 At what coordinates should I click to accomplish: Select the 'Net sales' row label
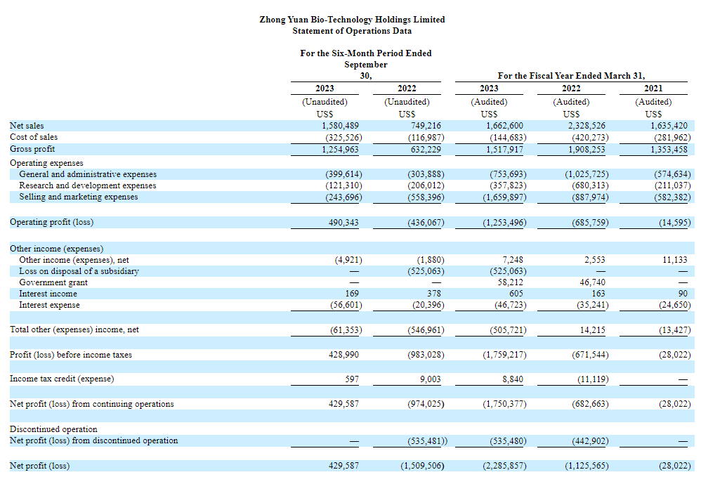pyautogui.click(x=27, y=126)
